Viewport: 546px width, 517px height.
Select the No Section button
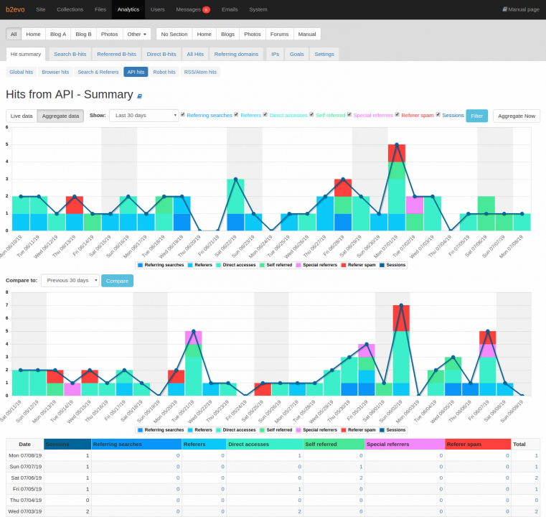click(x=174, y=34)
